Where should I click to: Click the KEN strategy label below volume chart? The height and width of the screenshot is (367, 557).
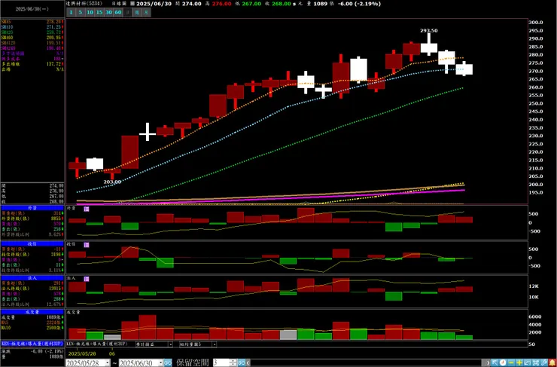98,344
